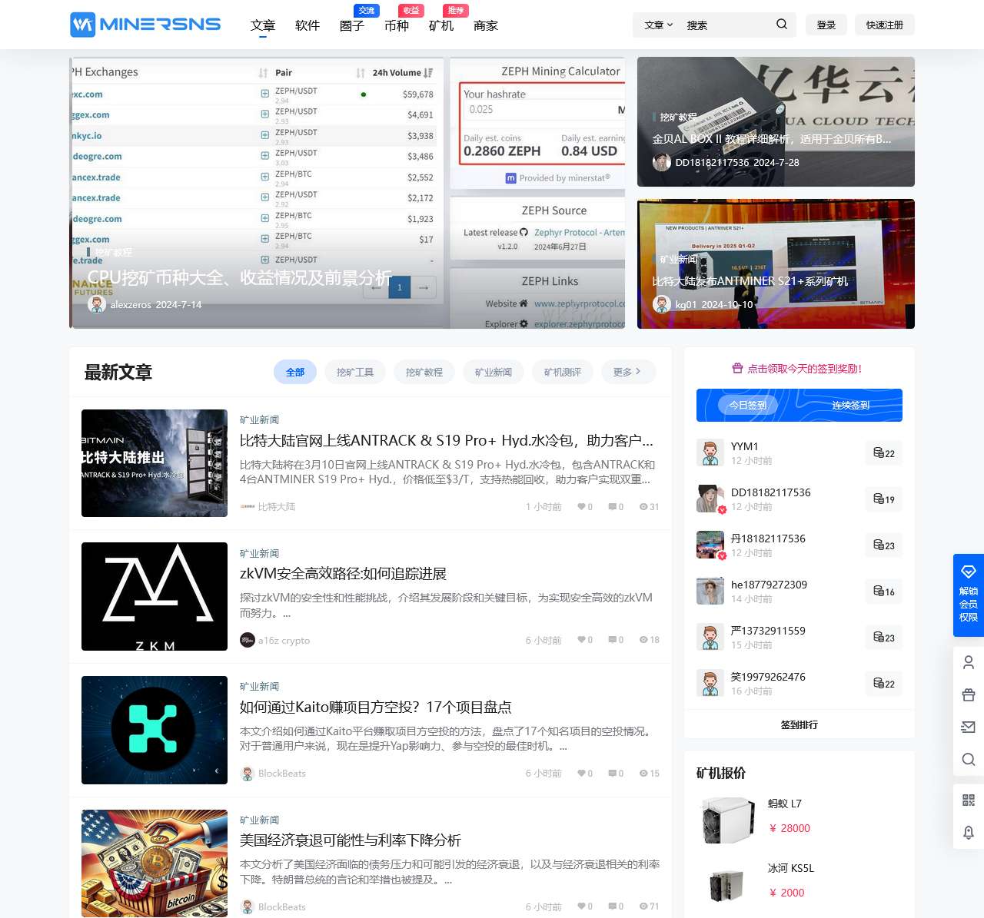Open the notification bell icon in side toolbar
This screenshot has height=918, width=984.
(969, 833)
